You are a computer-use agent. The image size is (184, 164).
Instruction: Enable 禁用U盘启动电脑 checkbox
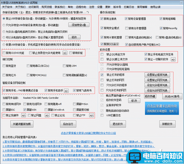click(157, 37)
